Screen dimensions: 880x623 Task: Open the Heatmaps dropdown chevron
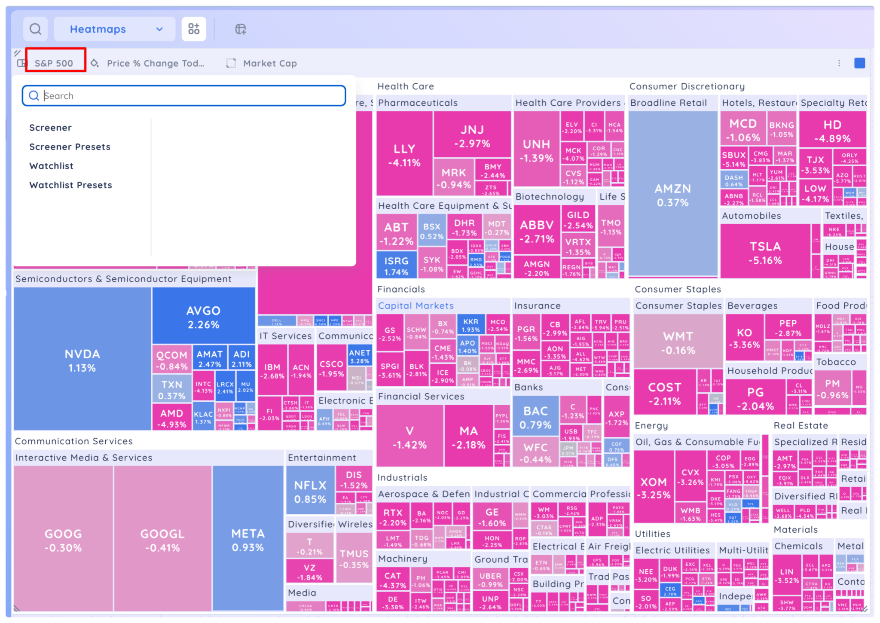[x=159, y=29]
